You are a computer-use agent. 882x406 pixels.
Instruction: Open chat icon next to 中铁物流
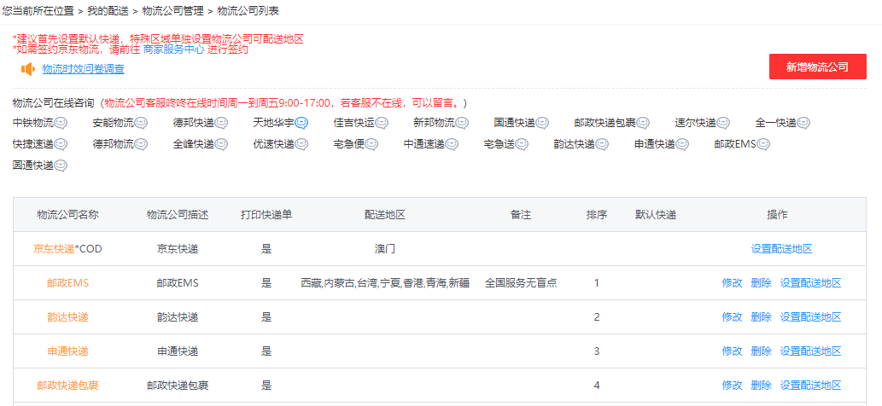click(61, 123)
